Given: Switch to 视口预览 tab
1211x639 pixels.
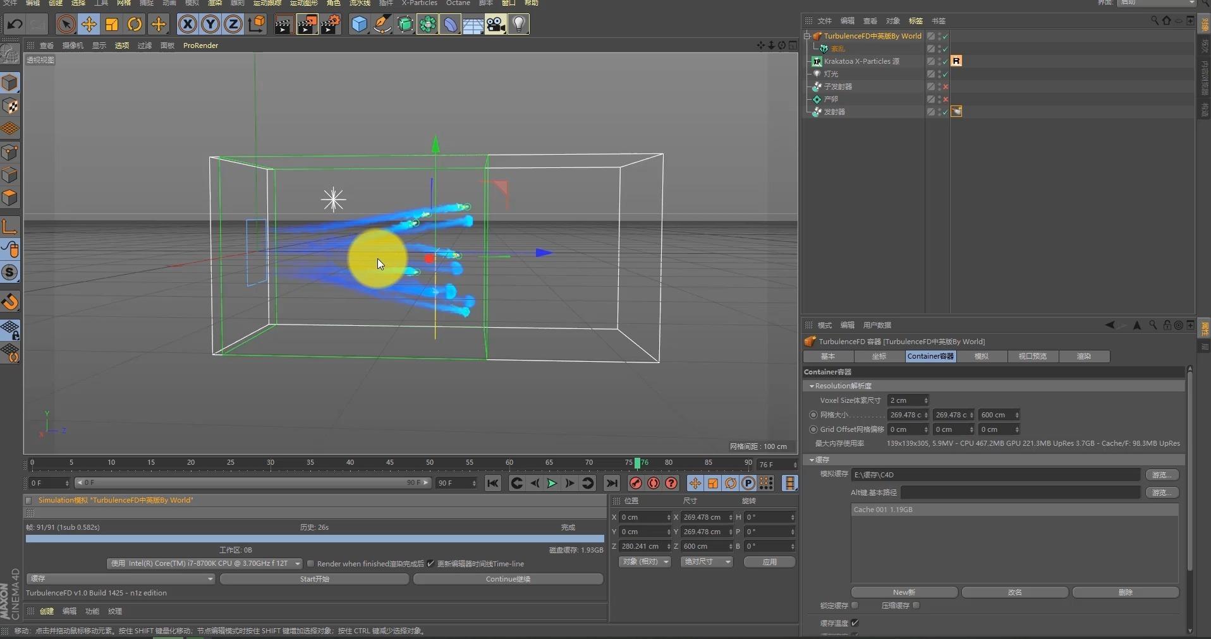Looking at the screenshot, I should 1033,356.
